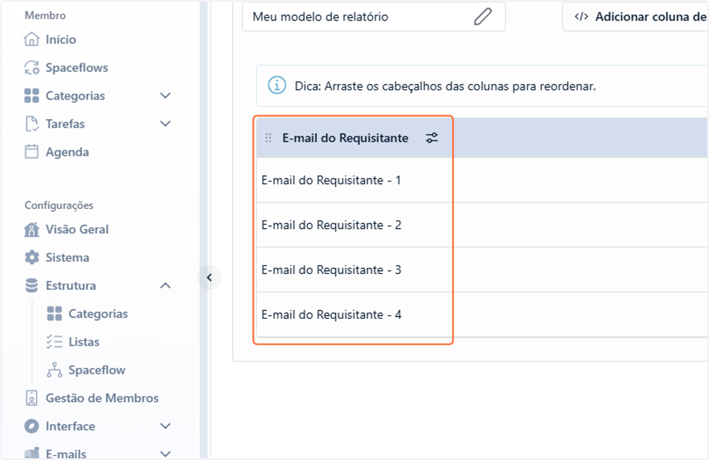Expand the Interface menu chevron
Image resolution: width=709 pixels, height=460 pixels.
pos(165,426)
